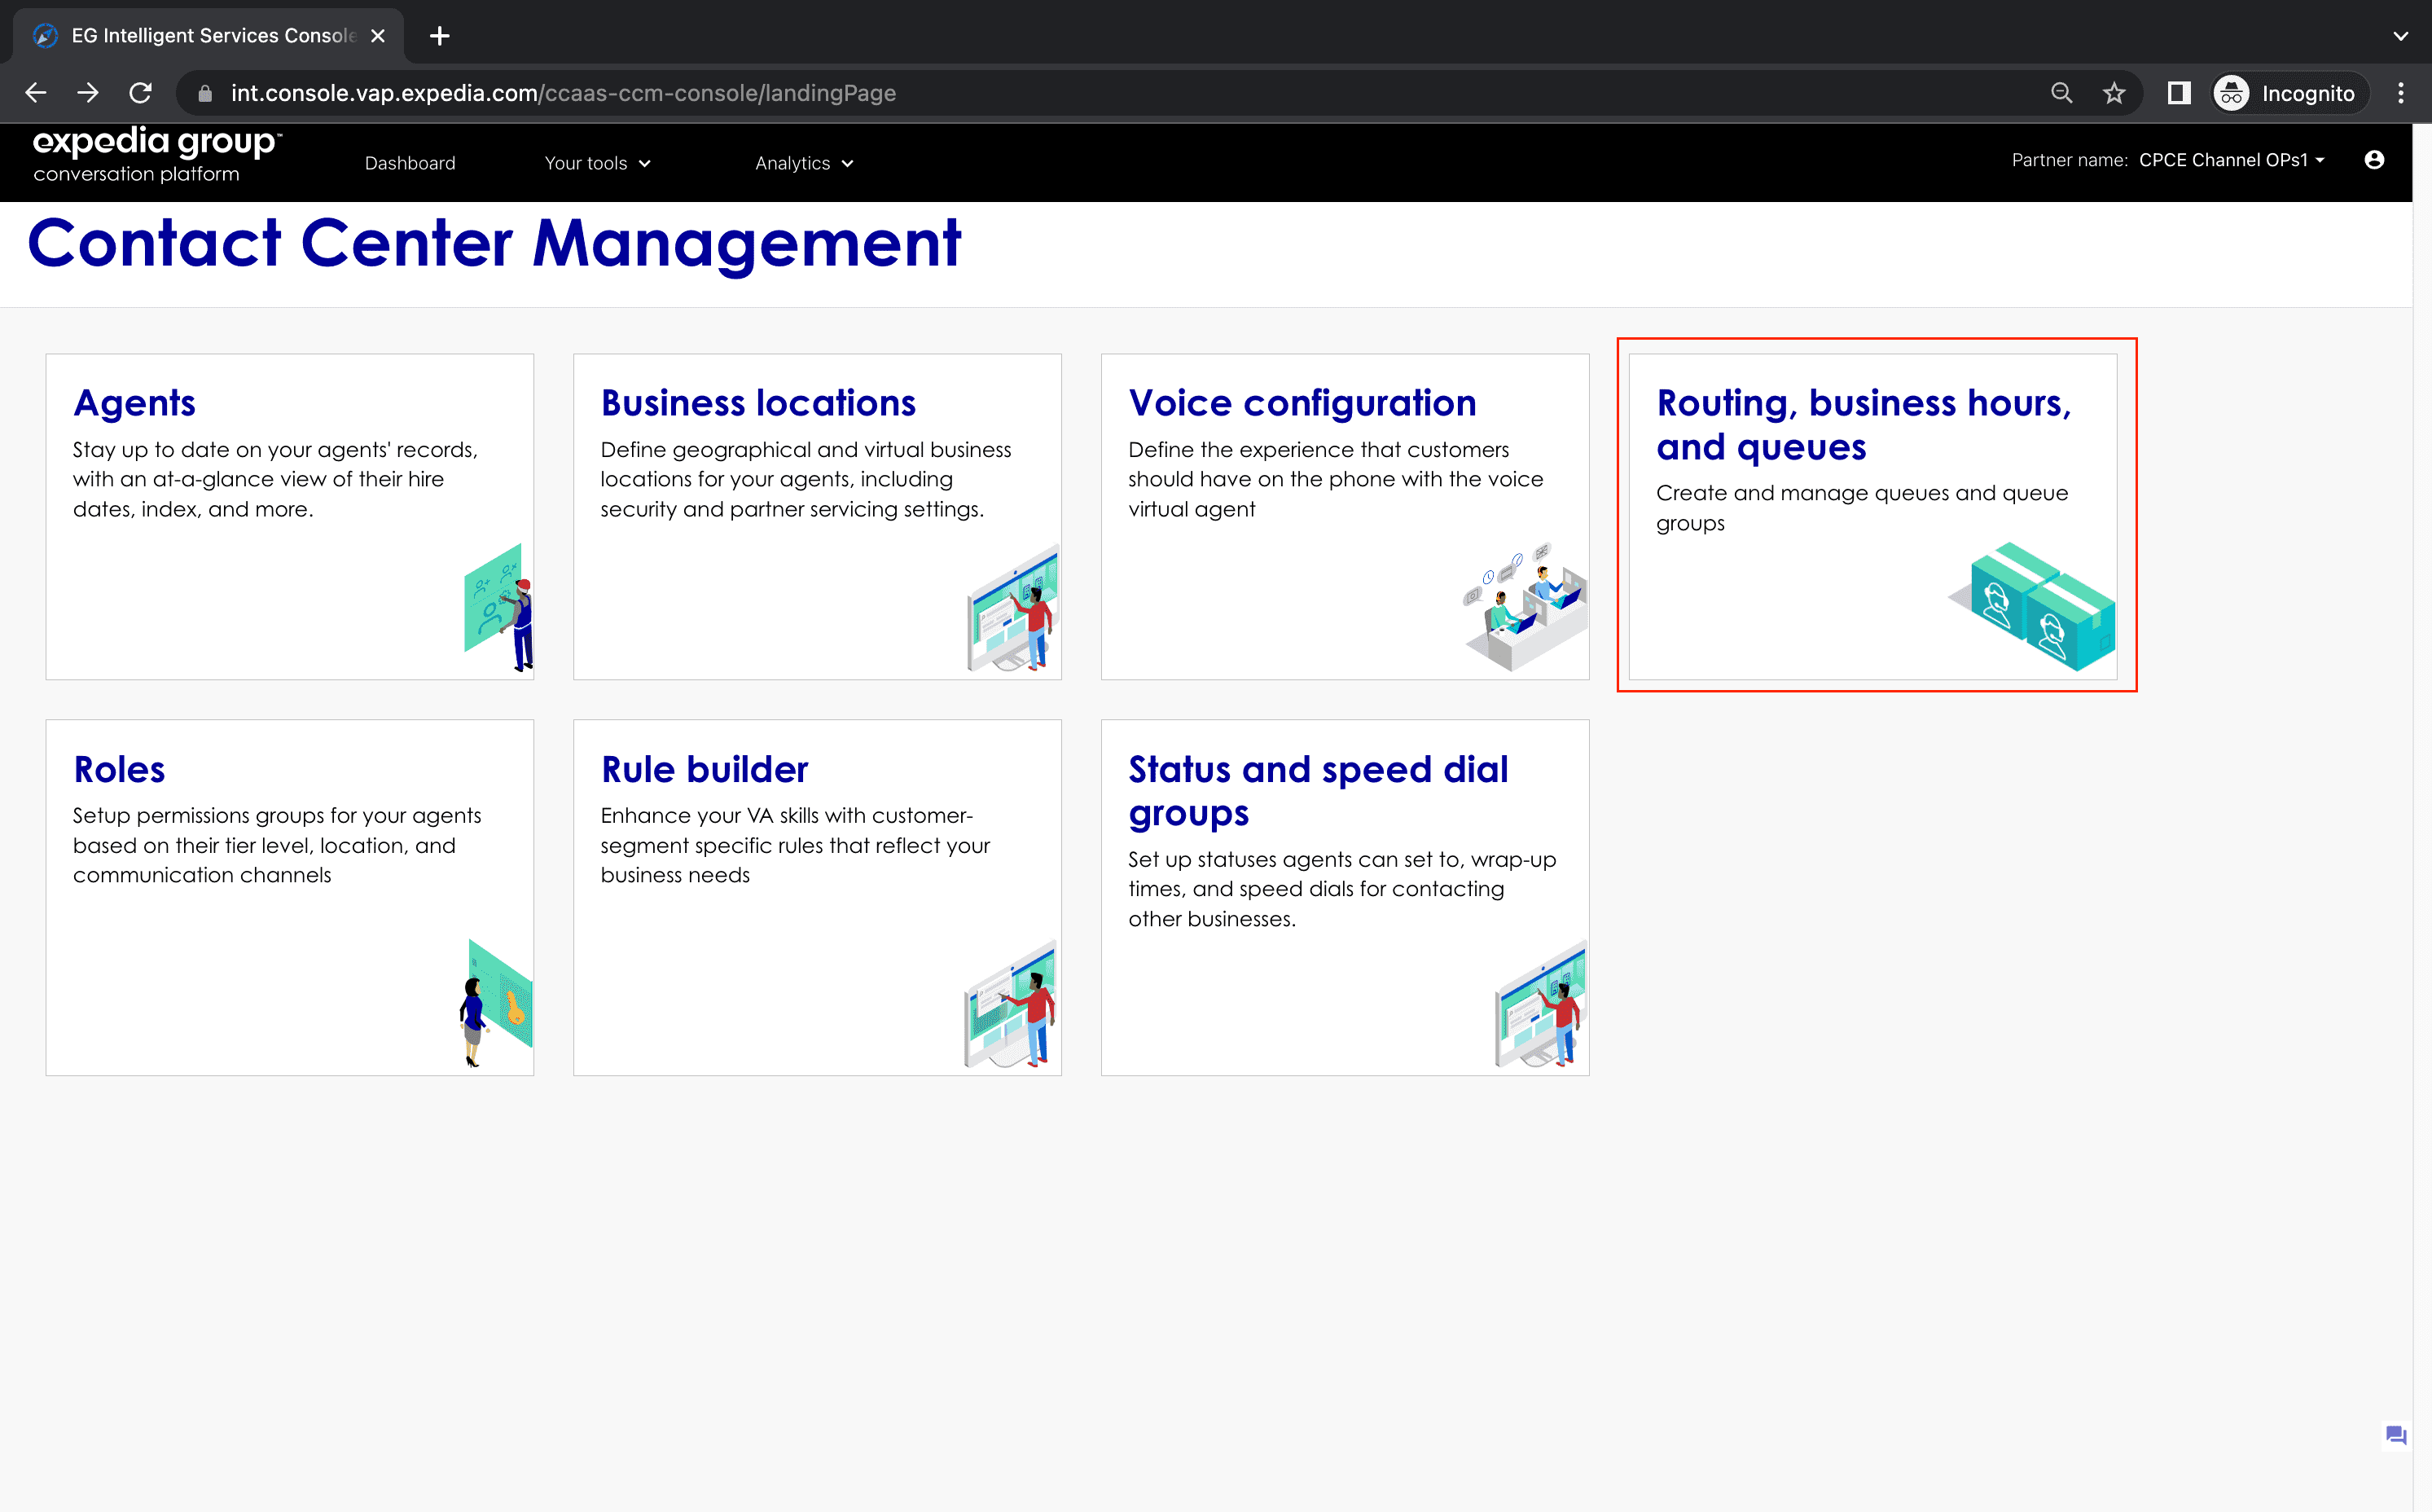Open the Dashboard menu item
Image resolution: width=2432 pixels, height=1512 pixels.
click(x=410, y=163)
